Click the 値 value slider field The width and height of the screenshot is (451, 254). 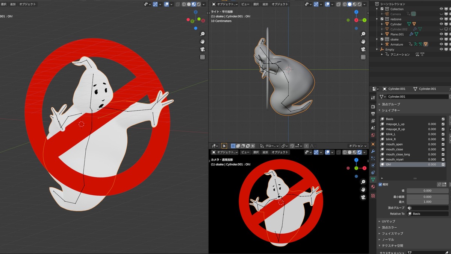[x=428, y=191]
